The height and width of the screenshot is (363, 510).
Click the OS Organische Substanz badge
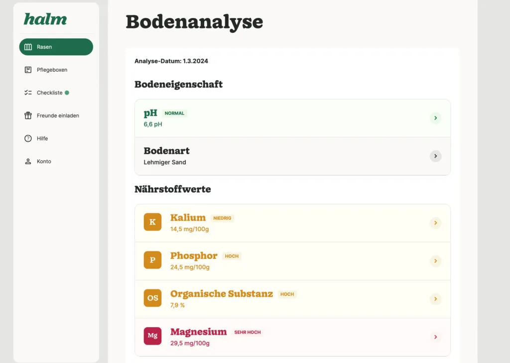152,298
